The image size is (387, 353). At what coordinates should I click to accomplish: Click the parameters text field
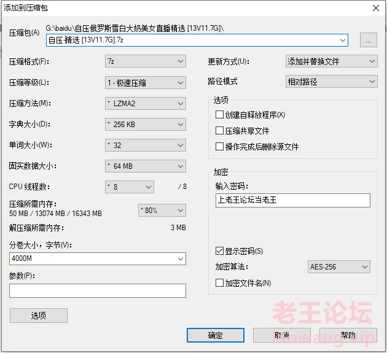[97, 290]
